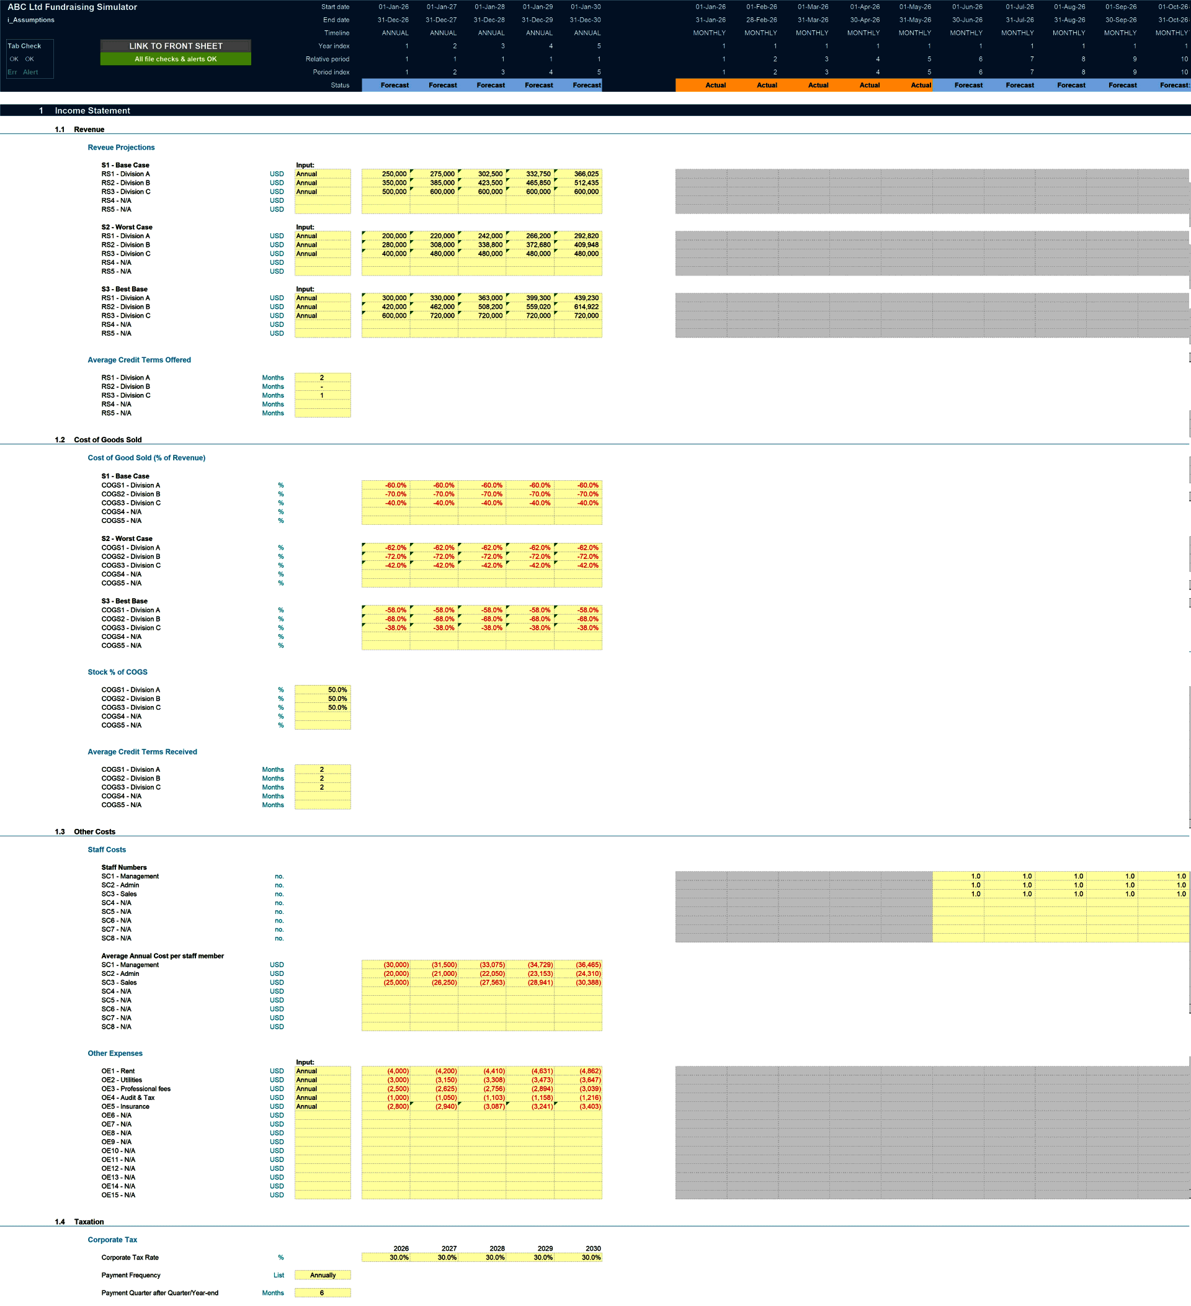Select the S1 COGS1 Division A -60.0% 2026 cell
1191x1306 pixels.
pyautogui.click(x=386, y=485)
